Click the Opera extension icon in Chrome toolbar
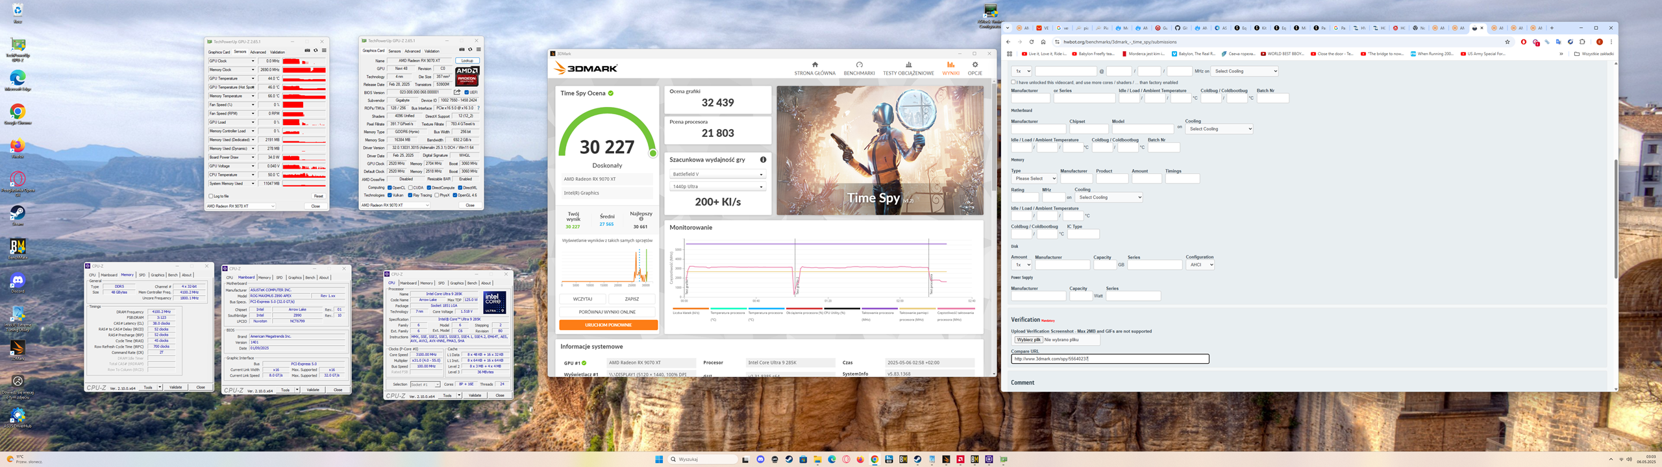 tap(1523, 42)
